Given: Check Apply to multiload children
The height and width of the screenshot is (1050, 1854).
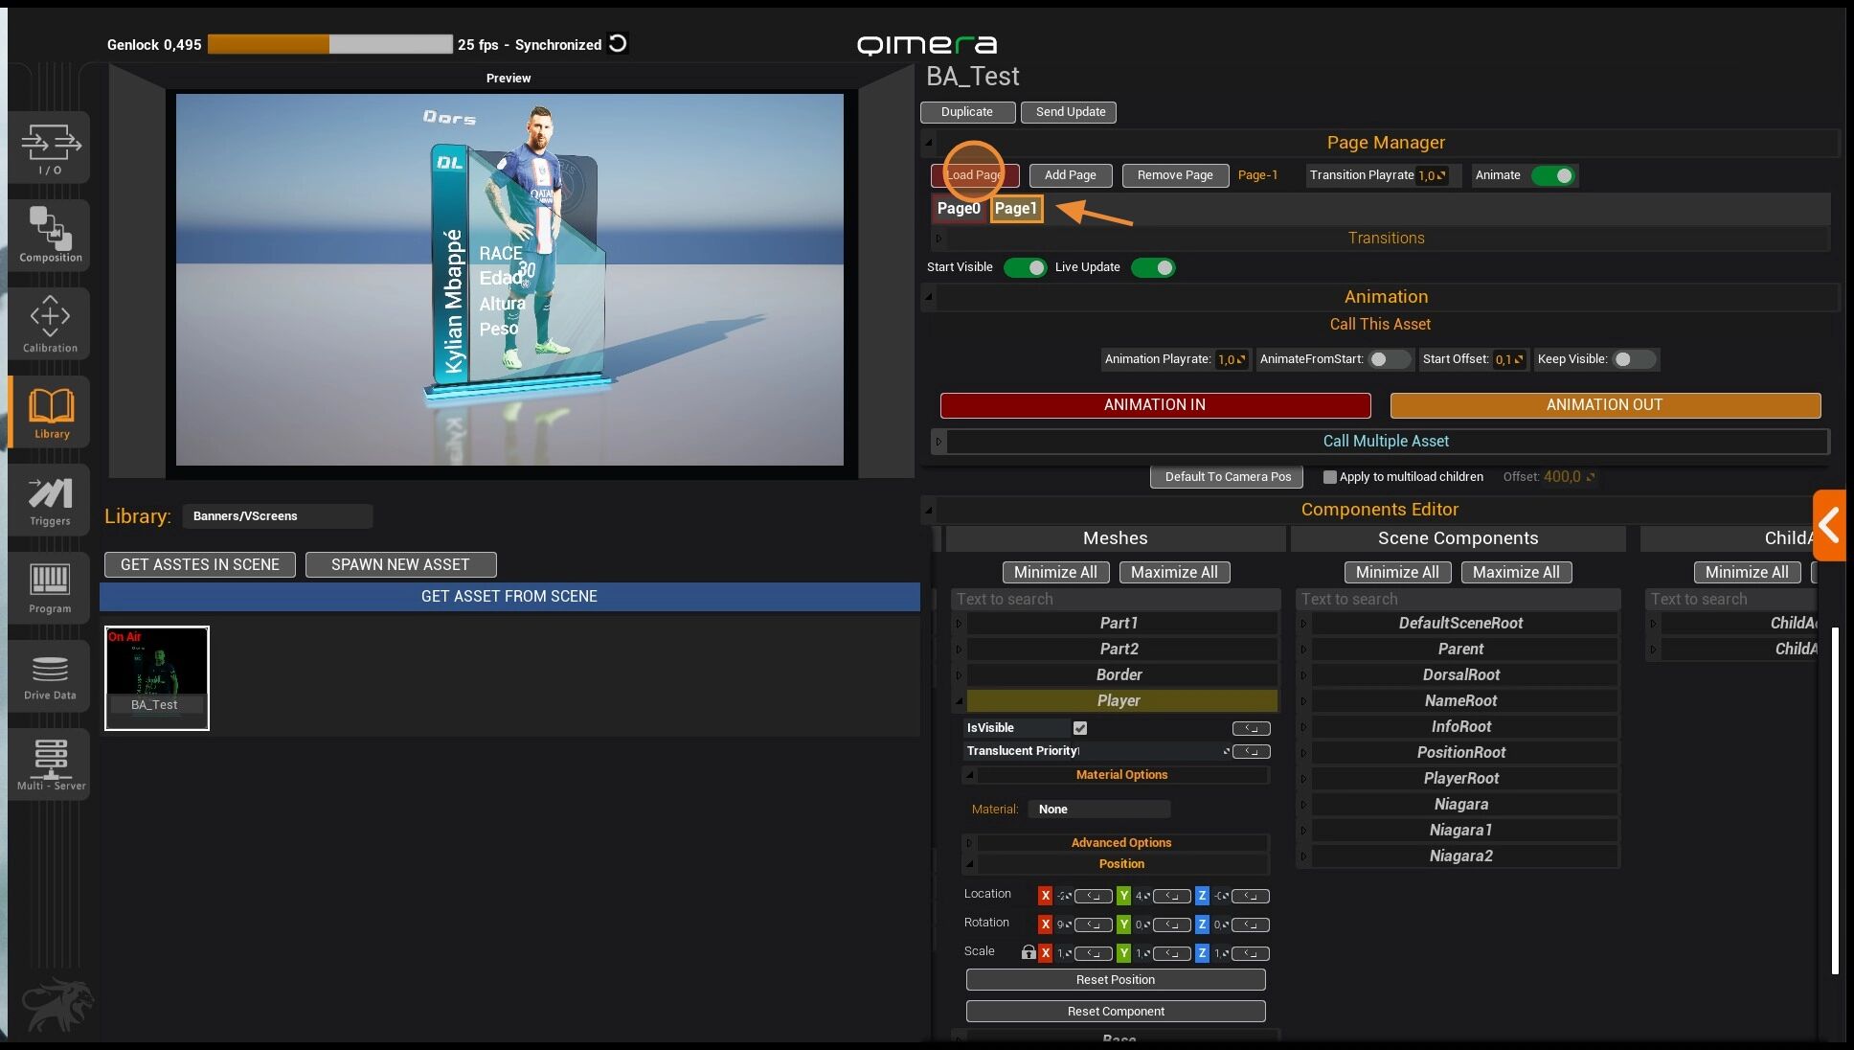Looking at the screenshot, I should pos(1329,477).
